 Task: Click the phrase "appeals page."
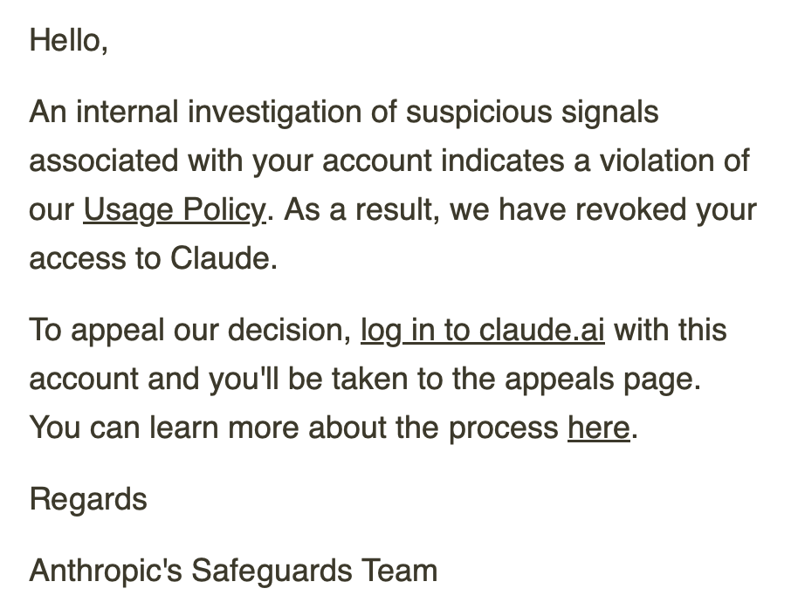click(603, 379)
